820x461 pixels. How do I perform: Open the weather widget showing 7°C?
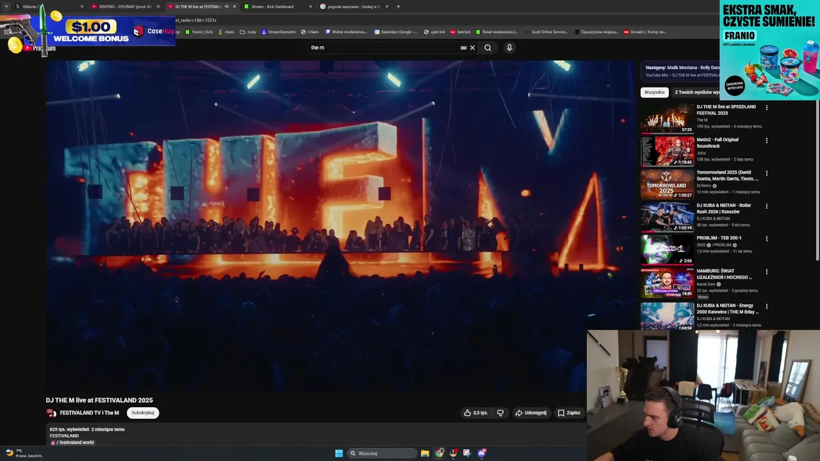24,453
